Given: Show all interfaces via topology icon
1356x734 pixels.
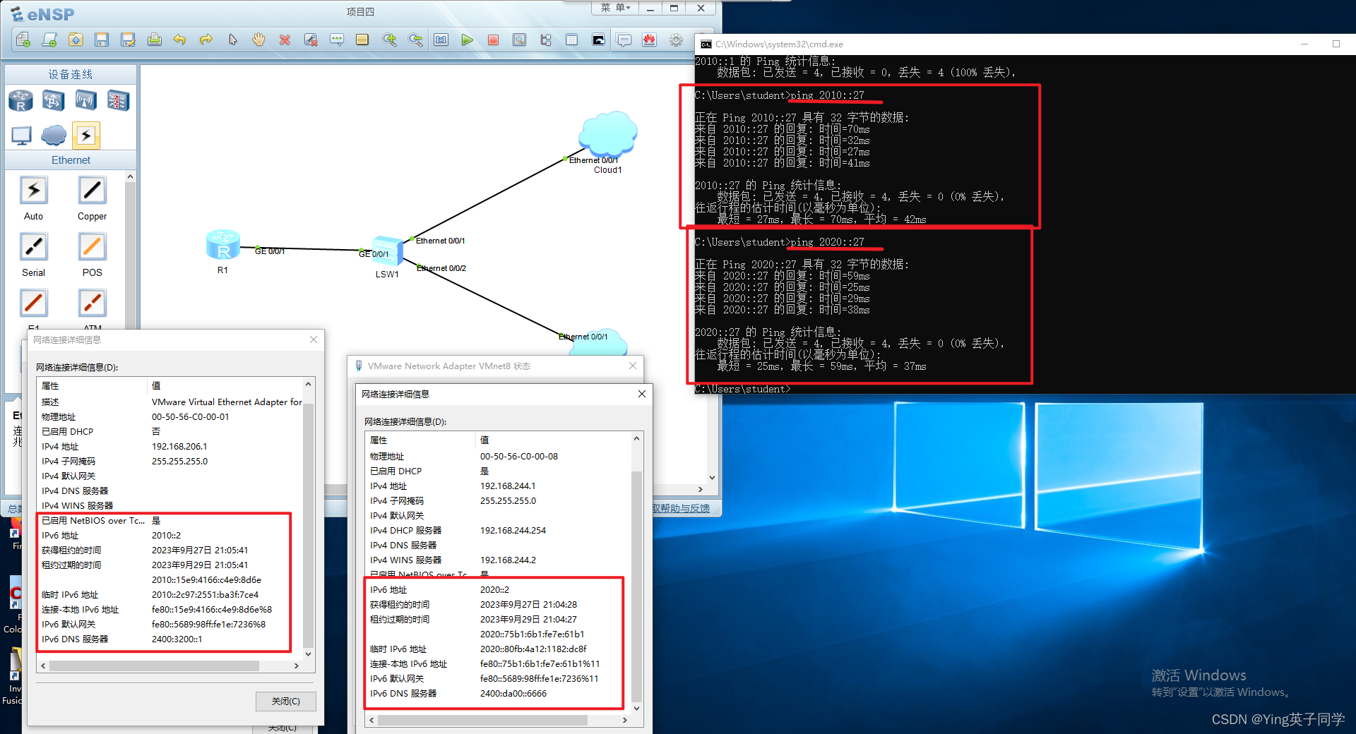Looking at the screenshot, I should click(546, 40).
